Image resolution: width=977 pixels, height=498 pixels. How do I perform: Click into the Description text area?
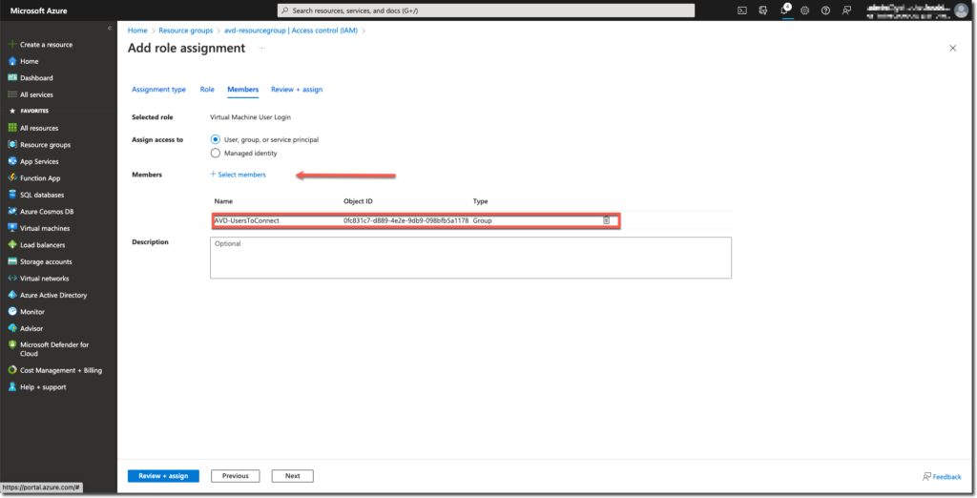point(470,258)
